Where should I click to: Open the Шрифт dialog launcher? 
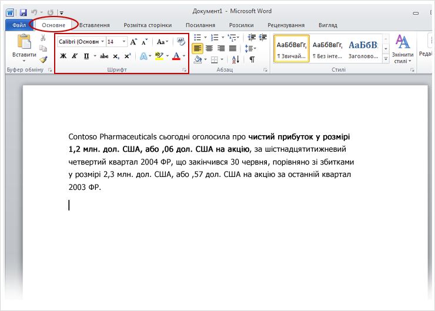pyautogui.click(x=185, y=70)
